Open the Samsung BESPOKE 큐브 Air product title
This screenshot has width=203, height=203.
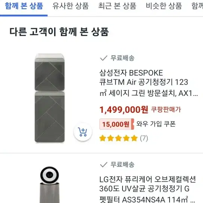pyautogui.click(x=148, y=83)
